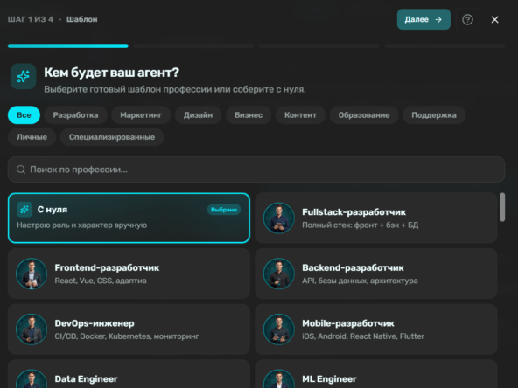Select the Дизайн filter chip
The width and height of the screenshot is (518, 388).
tap(199, 115)
